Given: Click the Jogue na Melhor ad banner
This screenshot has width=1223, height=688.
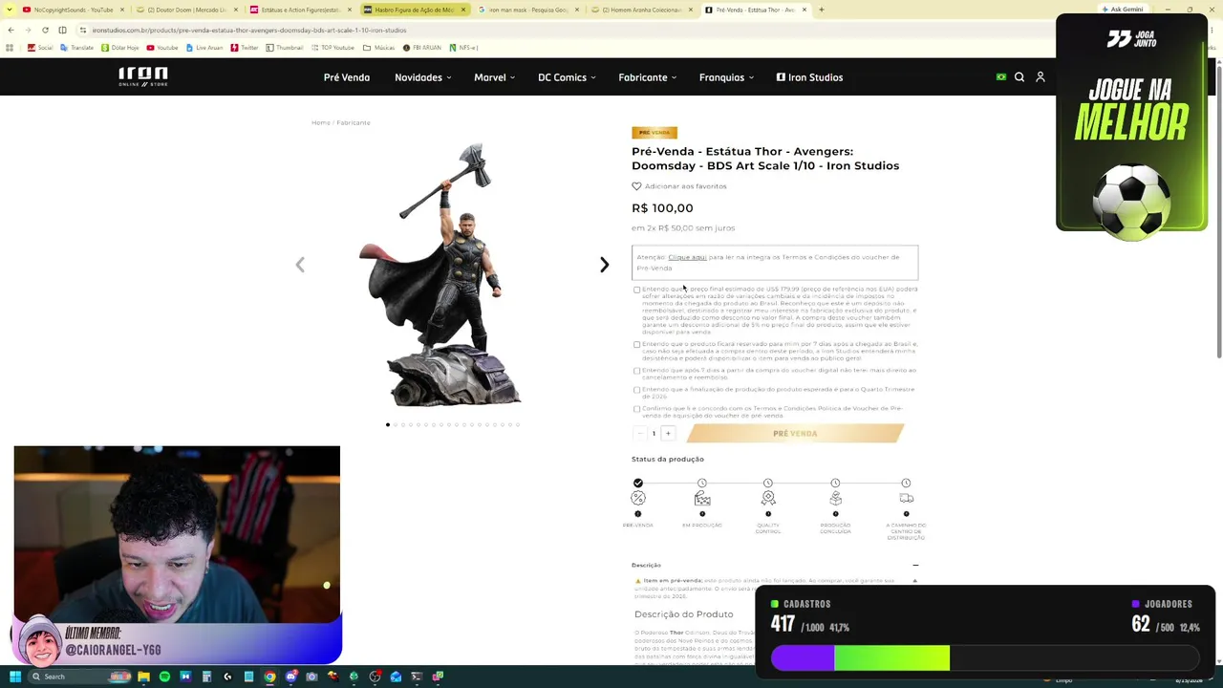Looking at the screenshot, I should (1131, 124).
